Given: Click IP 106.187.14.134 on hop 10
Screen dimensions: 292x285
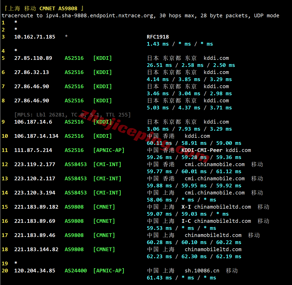Looking at the screenshot, I should click(36, 136).
